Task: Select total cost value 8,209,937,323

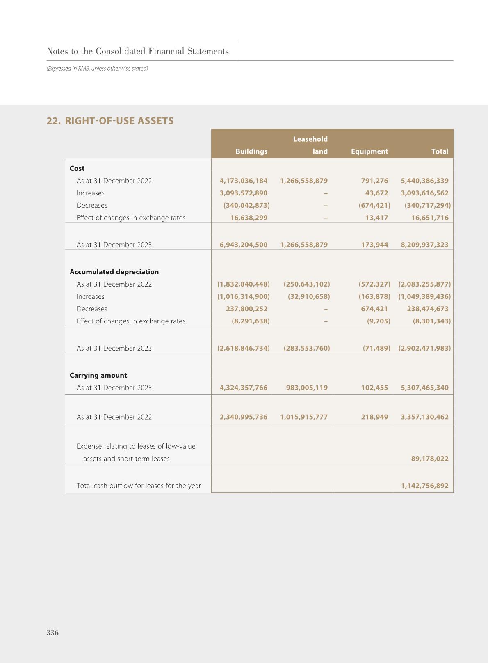Action: coord(424,245)
